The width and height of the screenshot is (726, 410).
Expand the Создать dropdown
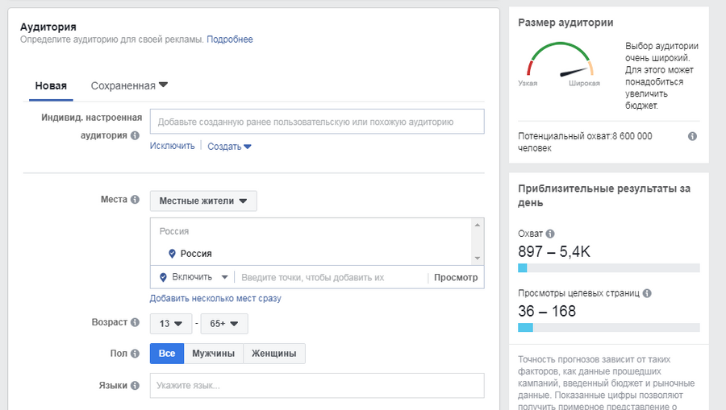(229, 147)
